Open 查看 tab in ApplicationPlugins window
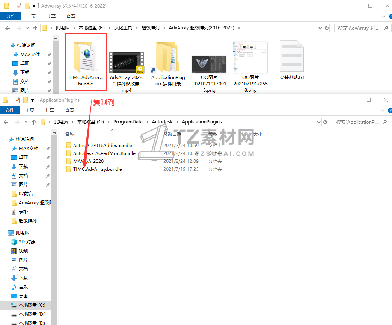This screenshot has width=392, height=325. tap(69, 110)
